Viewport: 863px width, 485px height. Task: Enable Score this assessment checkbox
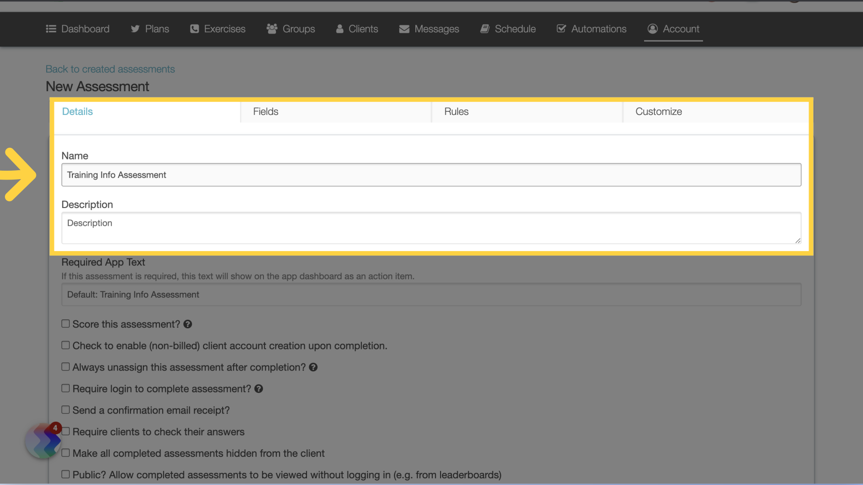[x=65, y=324]
